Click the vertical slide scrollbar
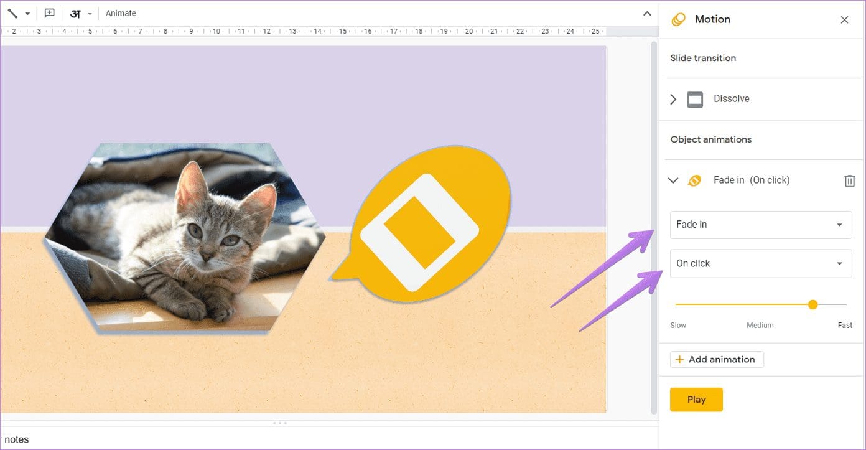 point(653,228)
